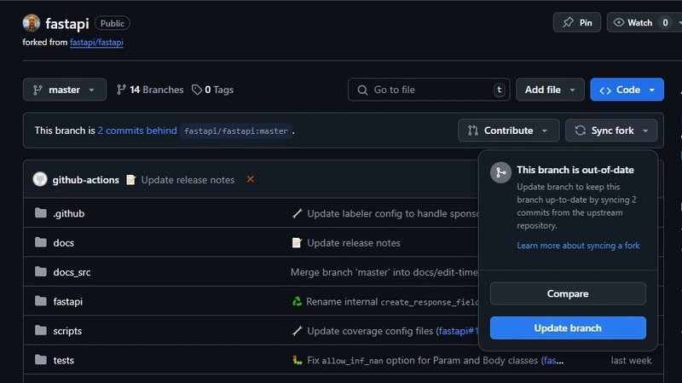
Task: Click the folder icon beside docs_src
Action: (40, 271)
